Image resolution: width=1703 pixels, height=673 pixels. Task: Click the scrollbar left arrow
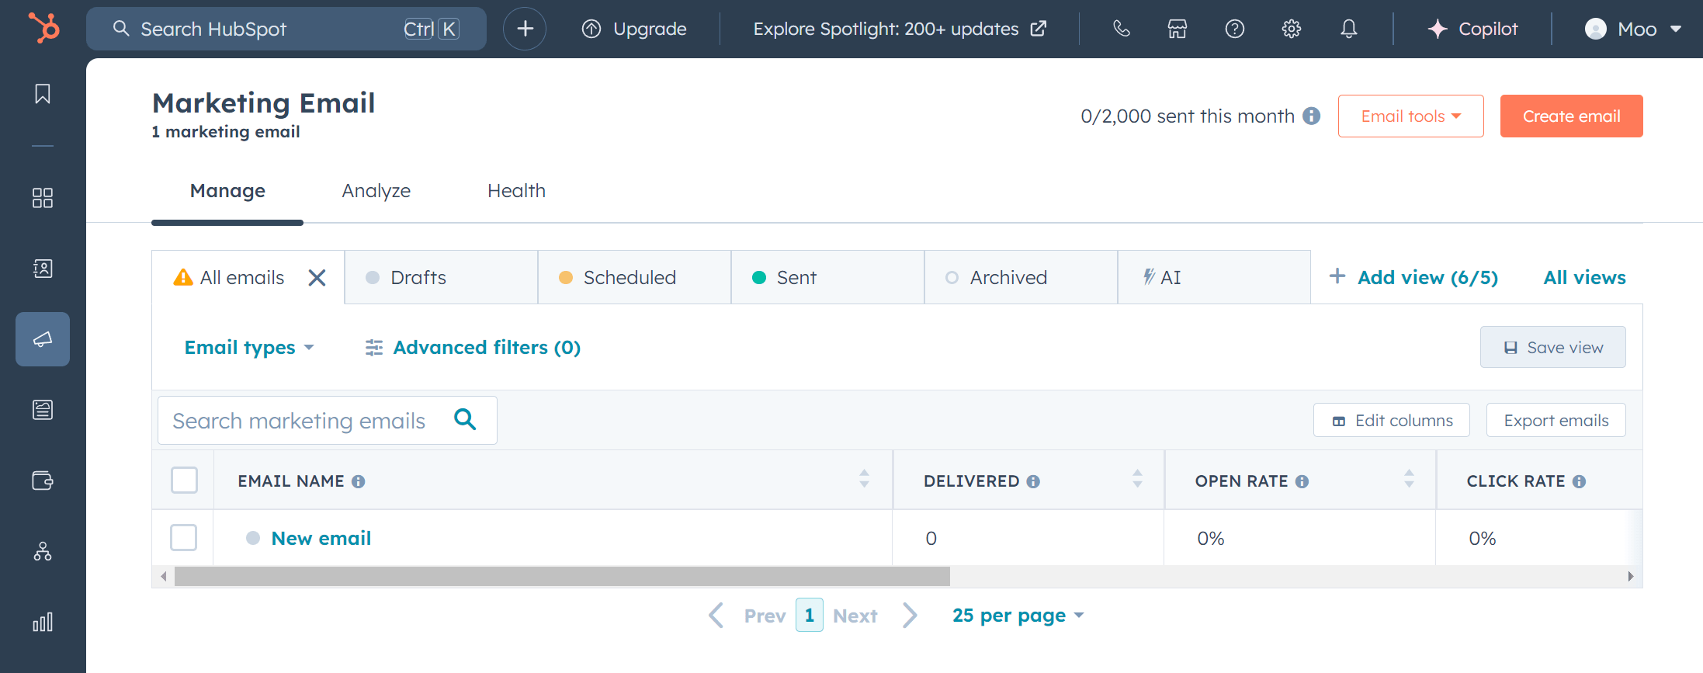163,576
